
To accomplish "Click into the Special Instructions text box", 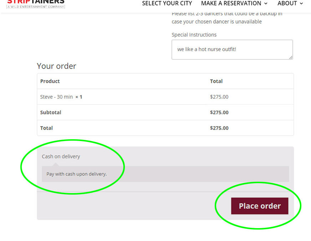I will pos(232,49).
